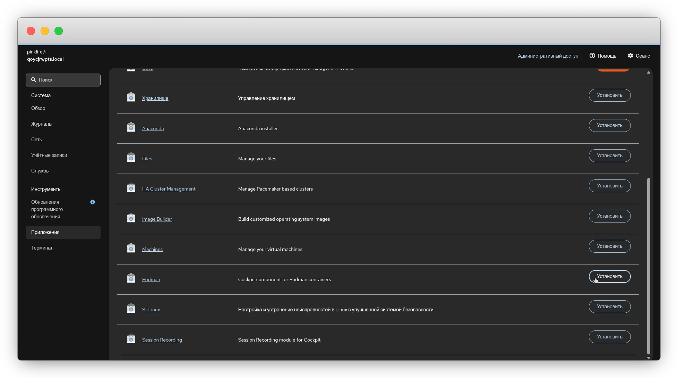Screen dimensions: 678x378
Task: Open the Помощь help menu
Action: pos(603,56)
